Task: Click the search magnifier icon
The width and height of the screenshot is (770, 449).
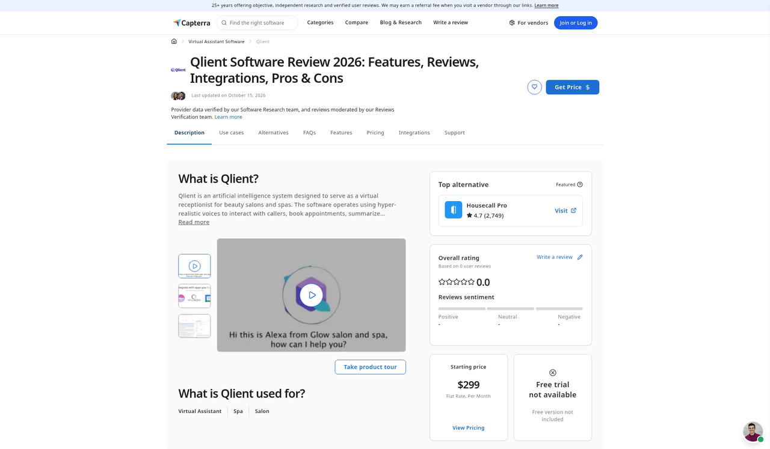Action: 224,23
